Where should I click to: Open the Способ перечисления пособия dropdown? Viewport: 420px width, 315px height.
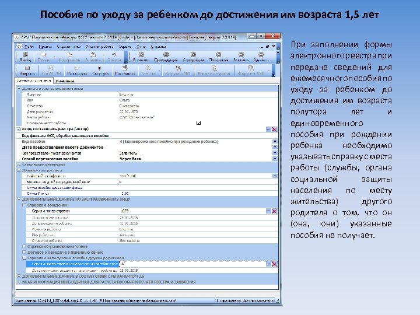(275, 159)
